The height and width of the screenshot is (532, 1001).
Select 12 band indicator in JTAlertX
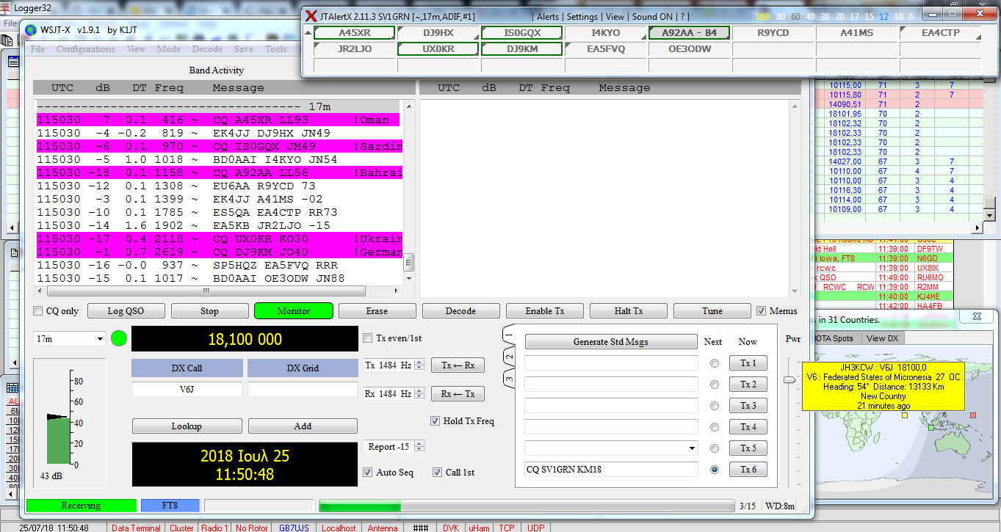point(883,17)
